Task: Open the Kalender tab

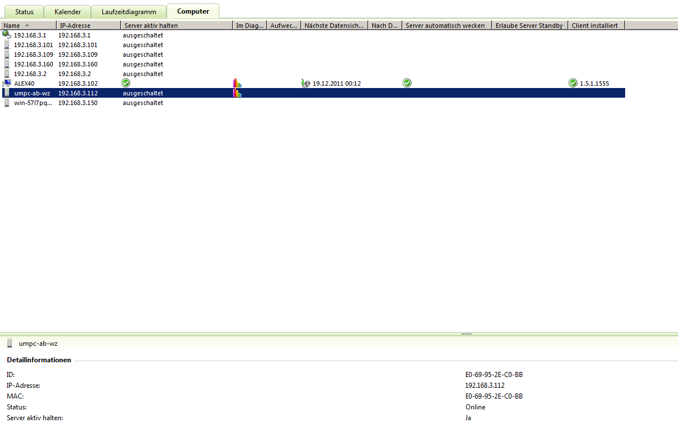Action: pyautogui.click(x=67, y=11)
